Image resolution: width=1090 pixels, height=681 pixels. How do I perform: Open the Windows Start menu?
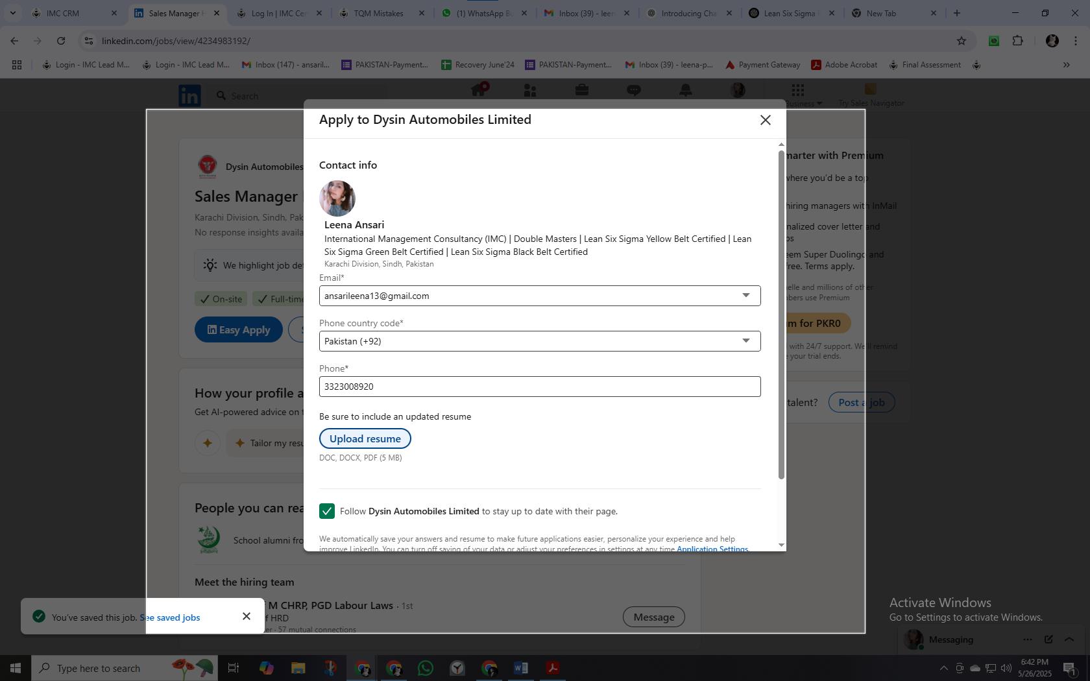coord(16,668)
